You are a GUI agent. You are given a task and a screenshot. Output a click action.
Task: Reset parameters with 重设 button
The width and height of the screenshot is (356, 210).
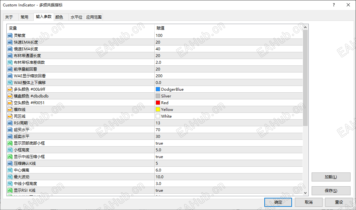pyautogui.click(x=339, y=202)
